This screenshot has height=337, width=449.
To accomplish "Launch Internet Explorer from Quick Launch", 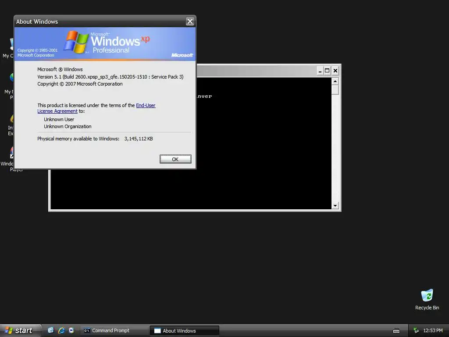I will coord(61,330).
